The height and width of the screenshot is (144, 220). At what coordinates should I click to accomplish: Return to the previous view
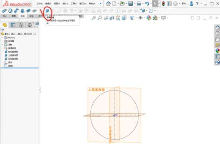coord(106,18)
